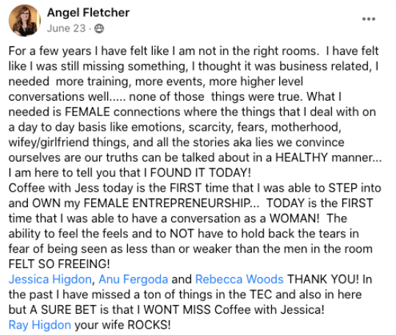Open the three-dot post options menu

point(369,19)
